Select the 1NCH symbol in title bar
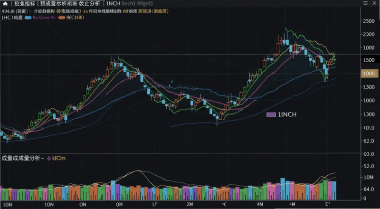Screen dimensions: 380x209 point(114,4)
